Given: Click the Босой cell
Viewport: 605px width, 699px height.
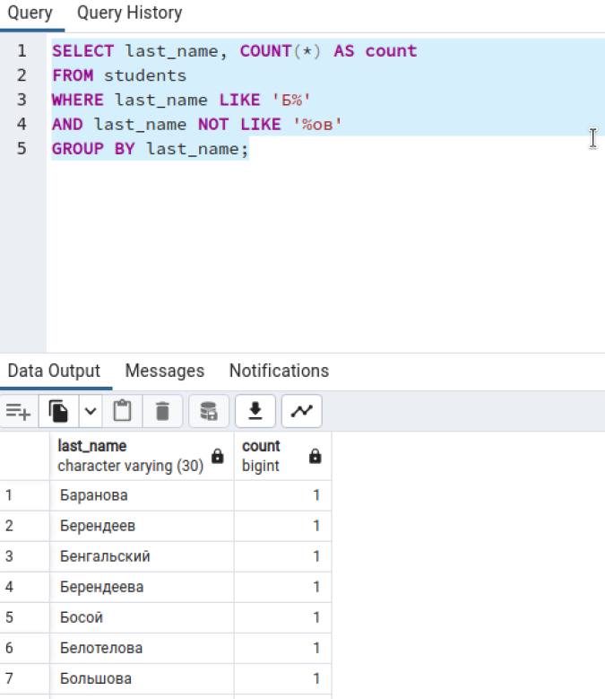Looking at the screenshot, I should pyautogui.click(x=142, y=617).
